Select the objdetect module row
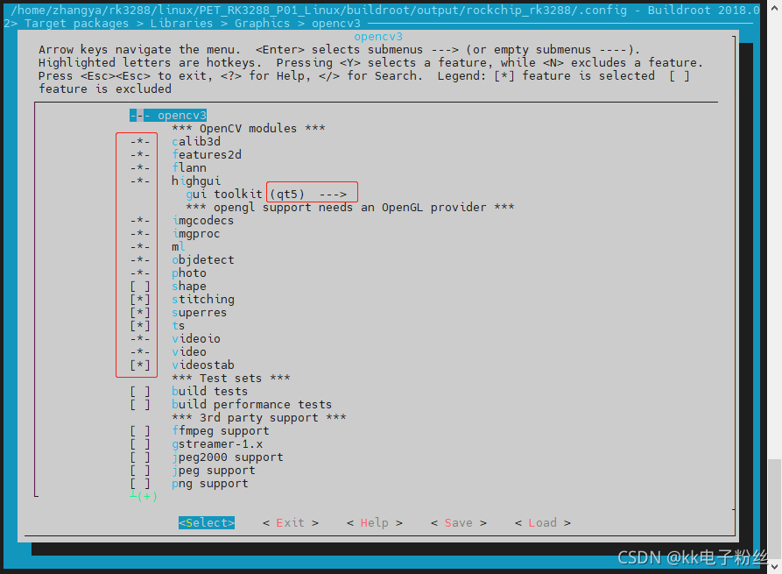The height and width of the screenshot is (574, 782). tap(182, 260)
